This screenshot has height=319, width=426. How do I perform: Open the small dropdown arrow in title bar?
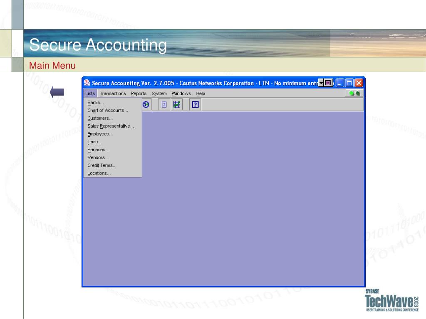[x=321, y=83]
